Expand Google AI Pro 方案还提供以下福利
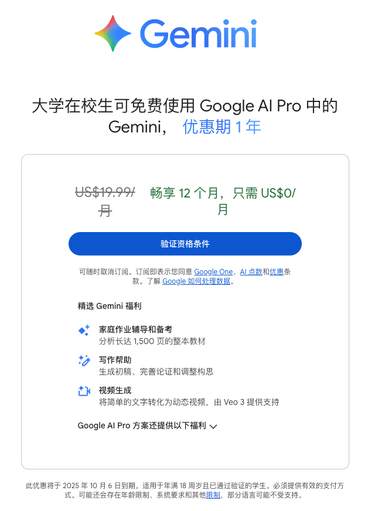This screenshot has height=511, width=368. click(147, 426)
